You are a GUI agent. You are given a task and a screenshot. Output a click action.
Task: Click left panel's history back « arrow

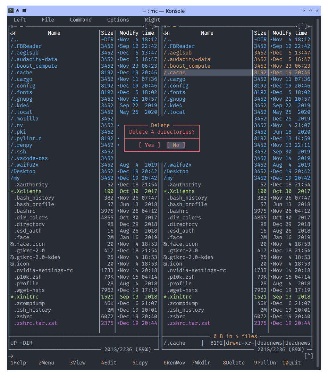[12, 26]
